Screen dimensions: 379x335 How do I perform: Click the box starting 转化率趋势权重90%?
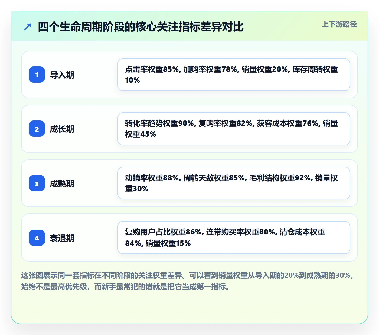pyautogui.click(x=234, y=129)
